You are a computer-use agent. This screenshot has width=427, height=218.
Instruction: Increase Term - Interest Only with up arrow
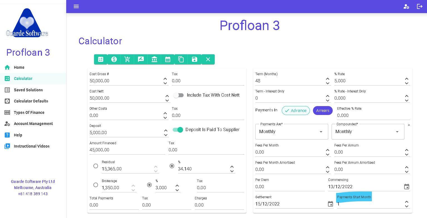pos(328,96)
